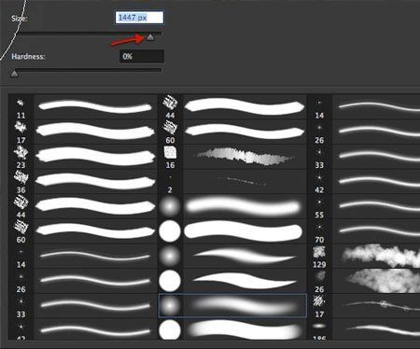The height and width of the screenshot is (349, 420).
Task: Choose the size 60 brush in the first column
Action: [83, 231]
